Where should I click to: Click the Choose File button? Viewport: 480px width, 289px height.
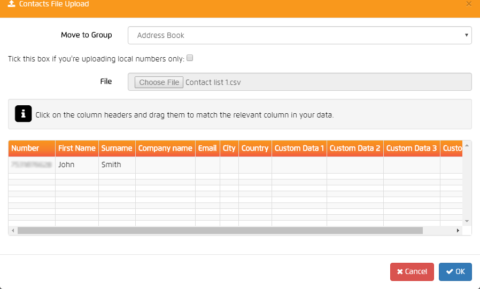click(x=159, y=82)
